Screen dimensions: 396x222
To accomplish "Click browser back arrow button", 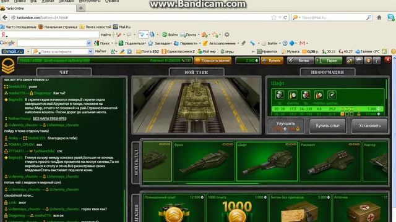I will (x=4, y=17).
